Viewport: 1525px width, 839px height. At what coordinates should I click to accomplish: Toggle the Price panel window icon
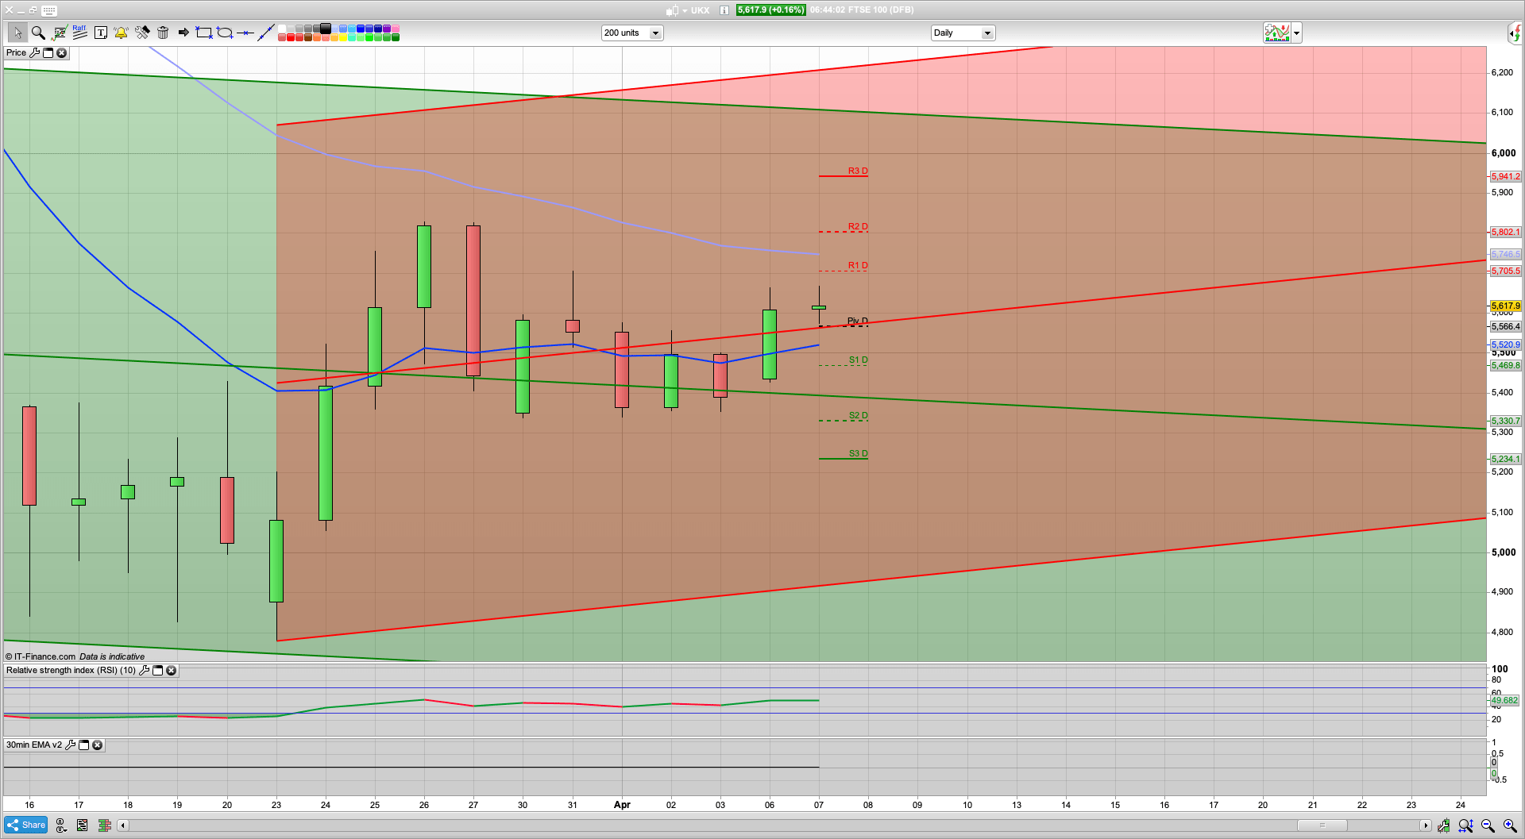point(48,53)
